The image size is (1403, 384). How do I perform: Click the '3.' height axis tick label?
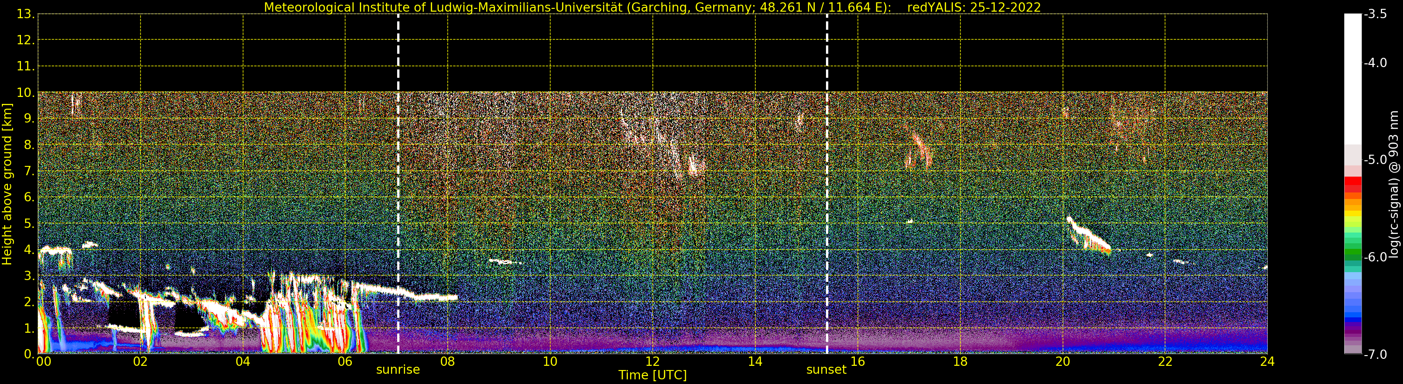tap(29, 275)
